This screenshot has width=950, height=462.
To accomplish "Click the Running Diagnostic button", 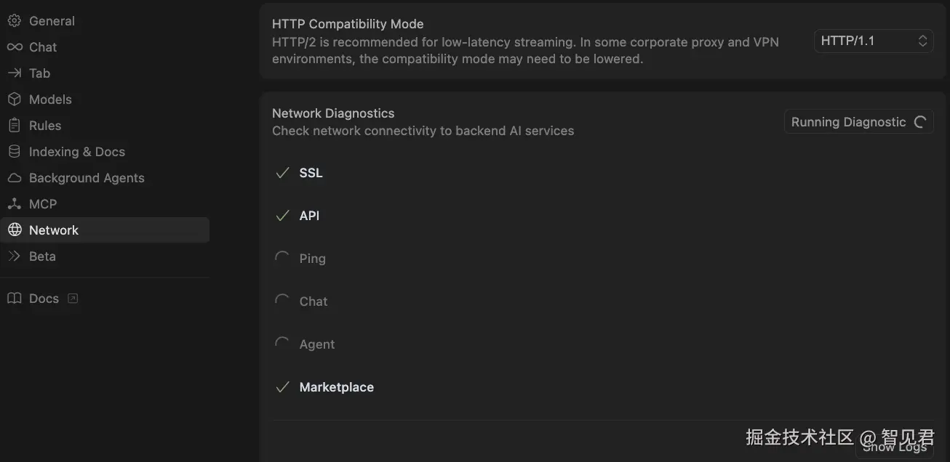I will (x=858, y=122).
